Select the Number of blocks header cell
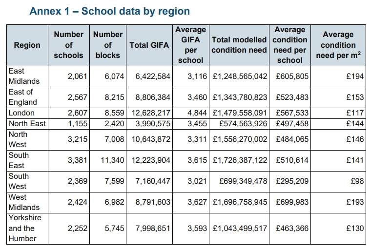The width and height of the screenshot is (370, 249). point(107,45)
